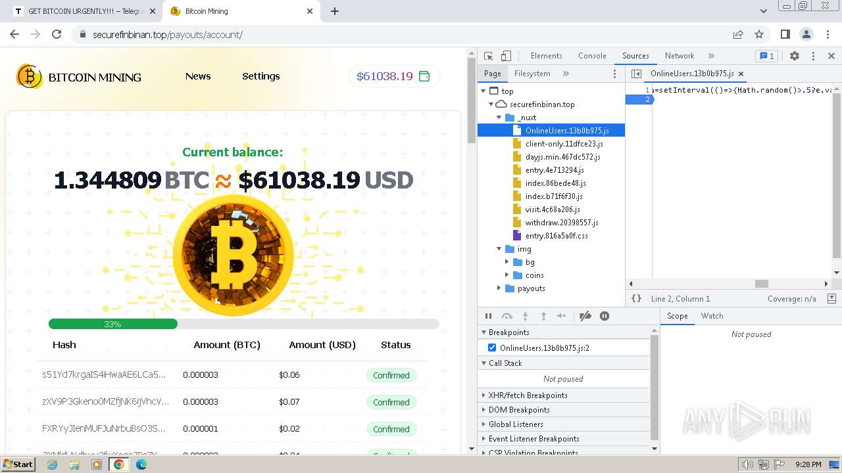Switch to the Console panel tab

tap(592, 56)
